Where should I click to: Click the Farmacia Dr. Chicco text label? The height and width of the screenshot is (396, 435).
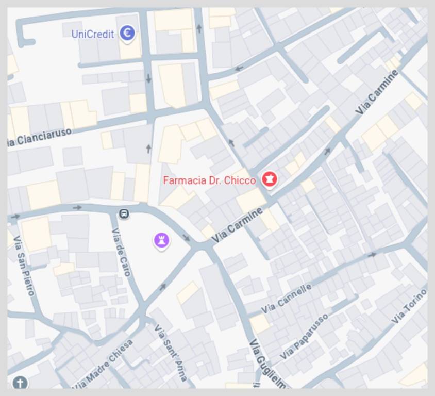209,180
